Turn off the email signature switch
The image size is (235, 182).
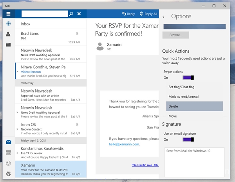click(x=188, y=139)
